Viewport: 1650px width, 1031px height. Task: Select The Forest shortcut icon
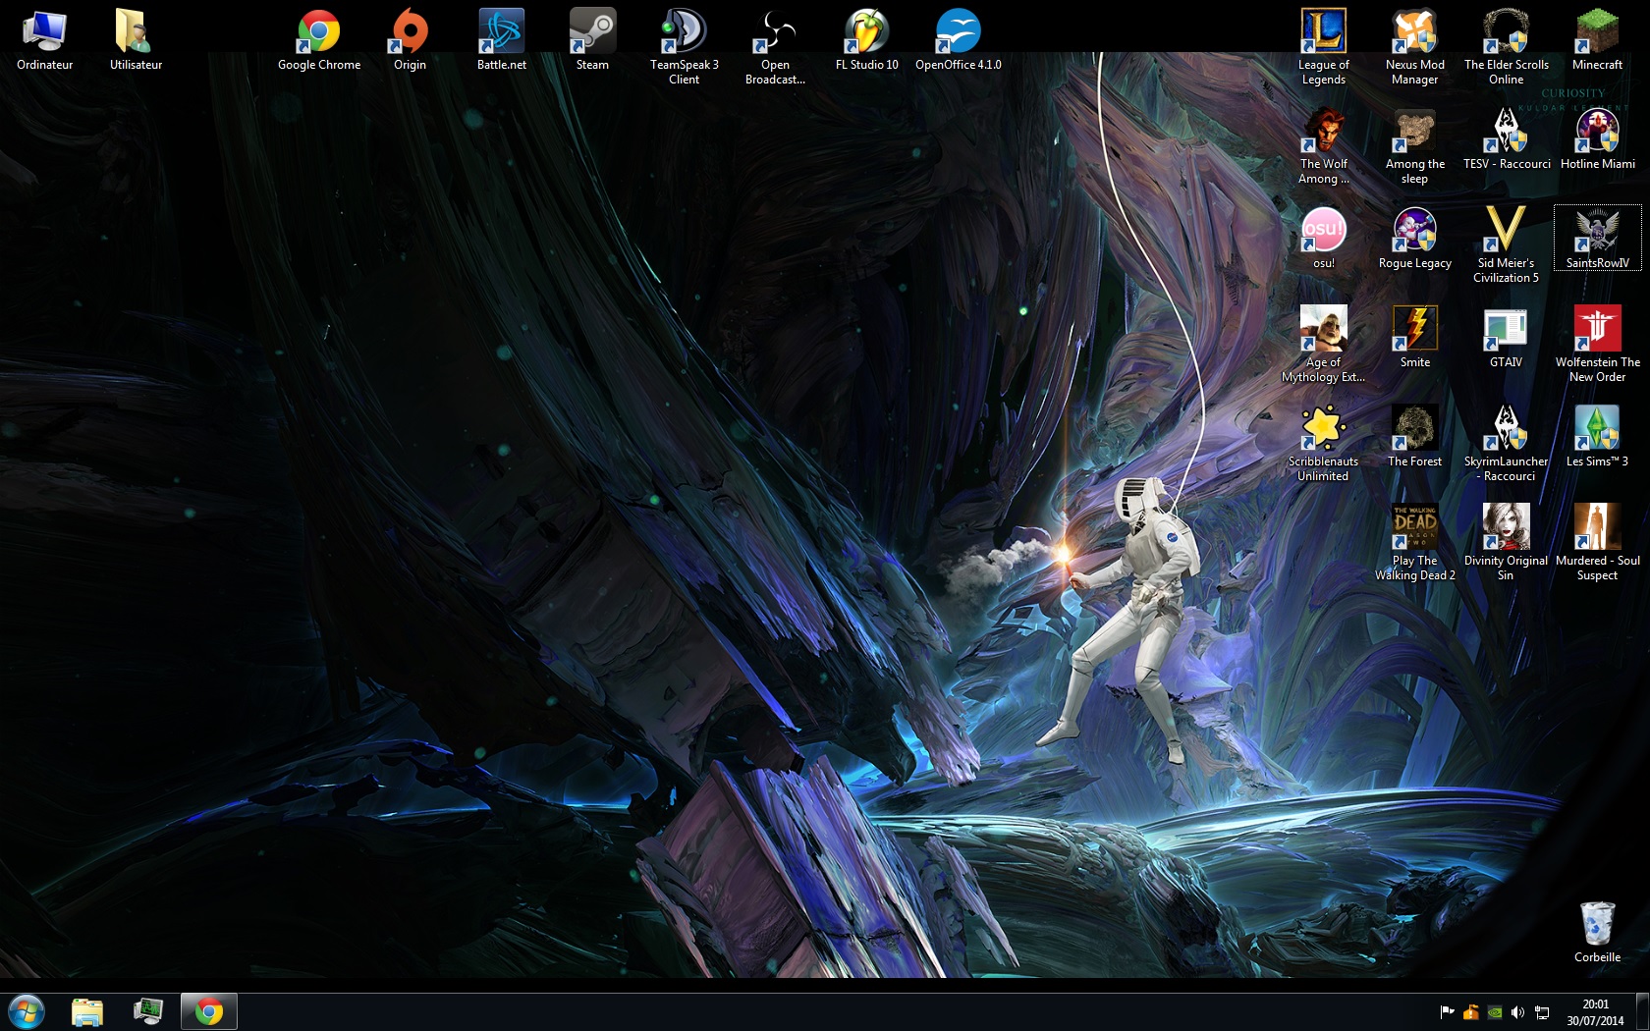(x=1414, y=438)
